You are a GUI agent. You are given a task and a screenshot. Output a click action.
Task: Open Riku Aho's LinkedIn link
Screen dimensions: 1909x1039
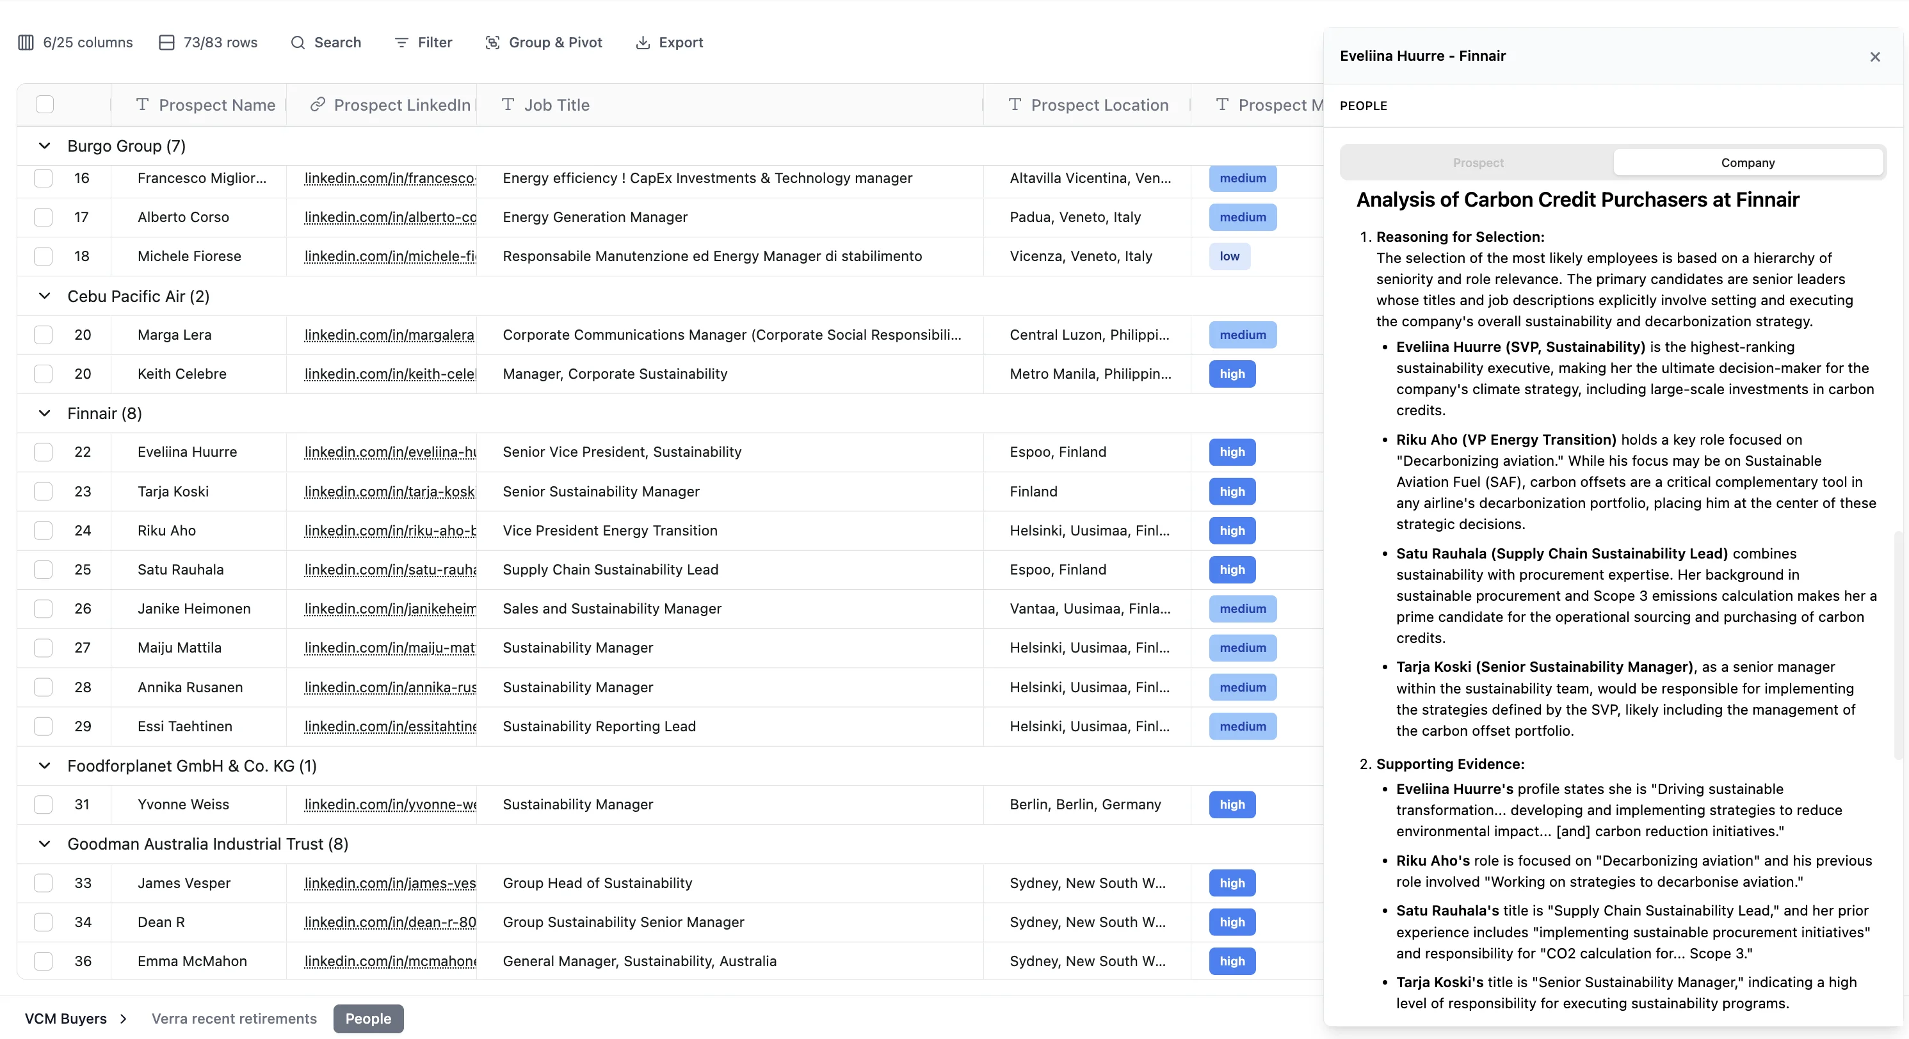(x=390, y=530)
